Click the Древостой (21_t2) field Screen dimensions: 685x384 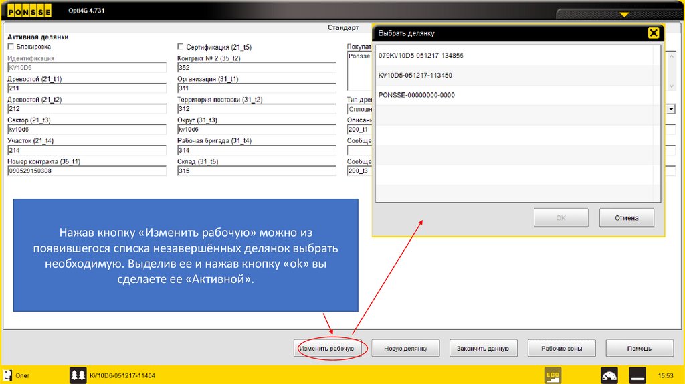point(87,109)
